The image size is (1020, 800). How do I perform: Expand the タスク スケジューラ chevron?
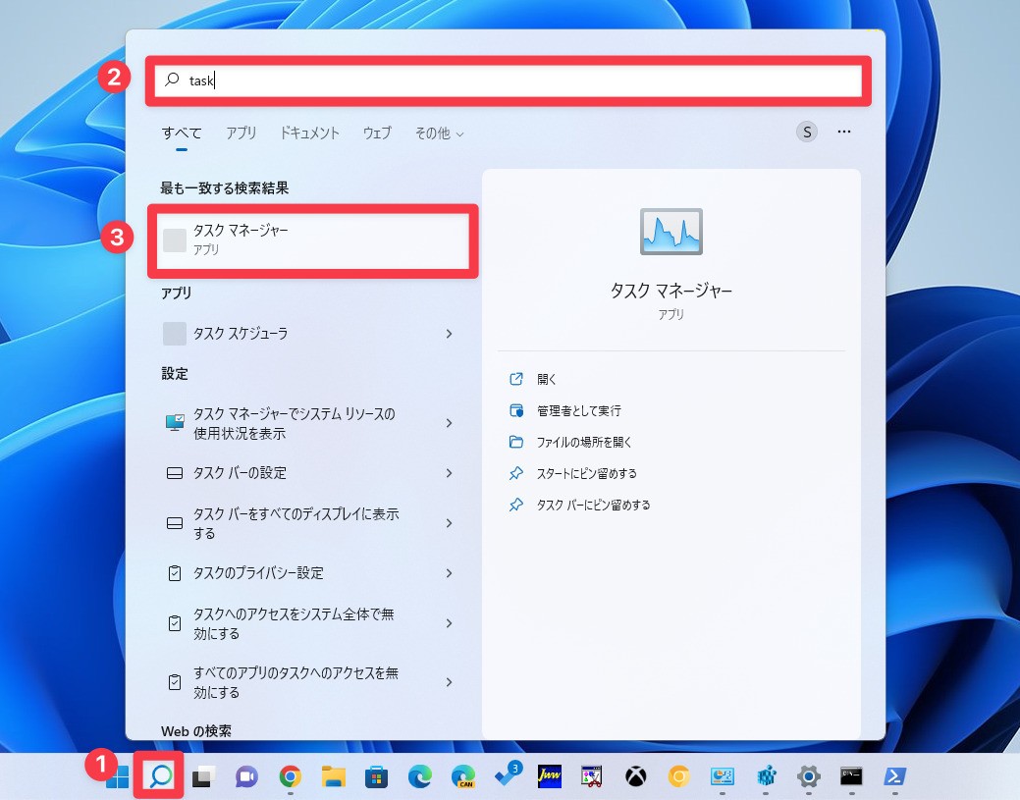tap(449, 334)
